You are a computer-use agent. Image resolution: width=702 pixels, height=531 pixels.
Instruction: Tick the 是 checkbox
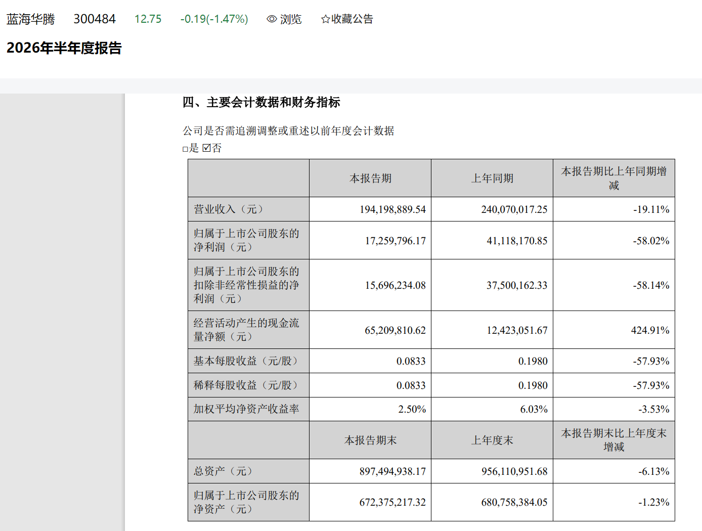click(185, 149)
